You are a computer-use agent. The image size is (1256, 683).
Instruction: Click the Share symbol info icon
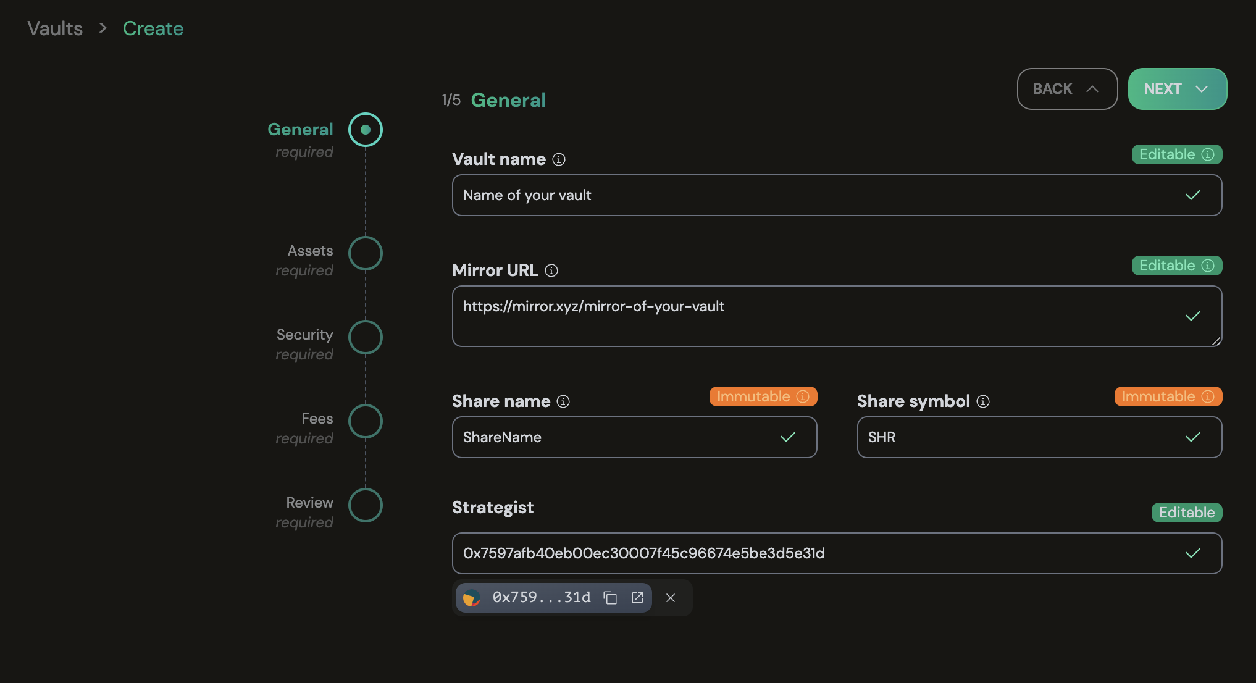(983, 401)
